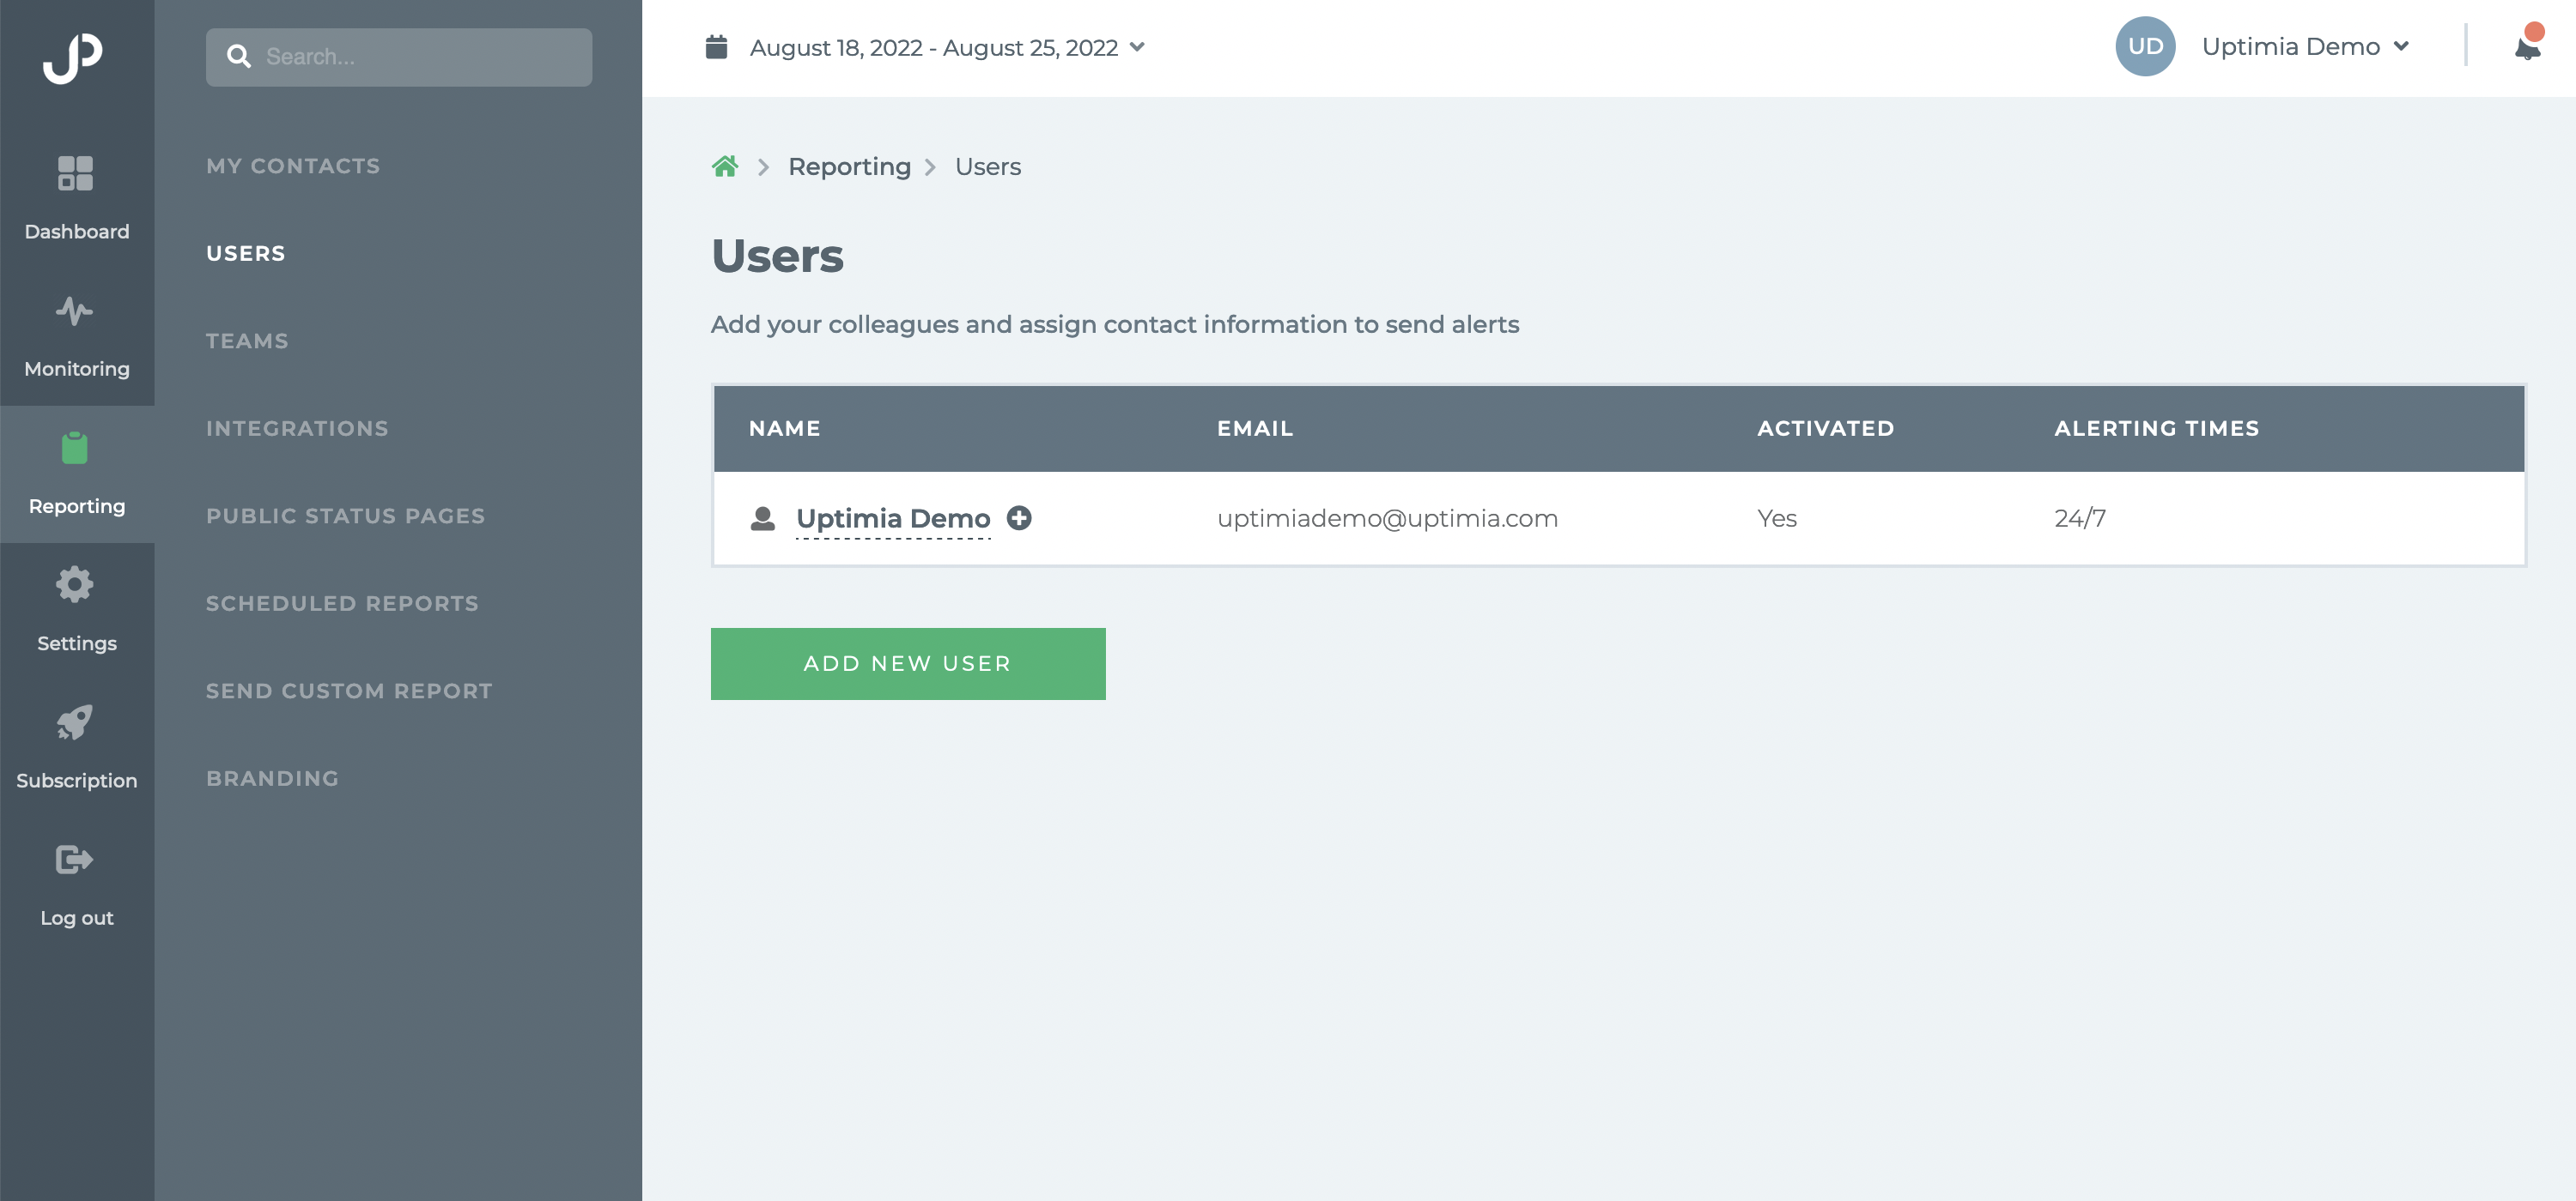This screenshot has height=1201, width=2576.
Task: Open Branding menu item
Action: [x=272, y=778]
